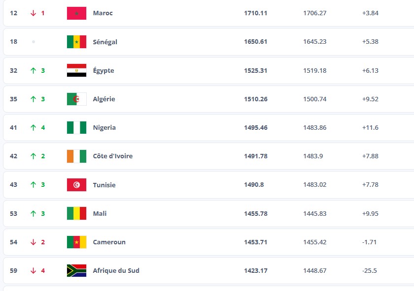The width and height of the screenshot is (414, 291).
Task: Open the Cameroun team name
Action: click(109, 242)
